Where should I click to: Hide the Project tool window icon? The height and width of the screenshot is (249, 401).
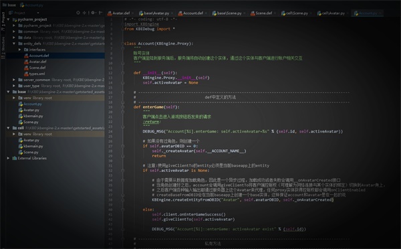coord(100,13)
